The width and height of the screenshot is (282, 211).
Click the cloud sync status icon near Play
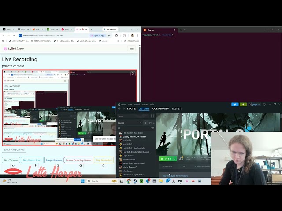coord(181,159)
